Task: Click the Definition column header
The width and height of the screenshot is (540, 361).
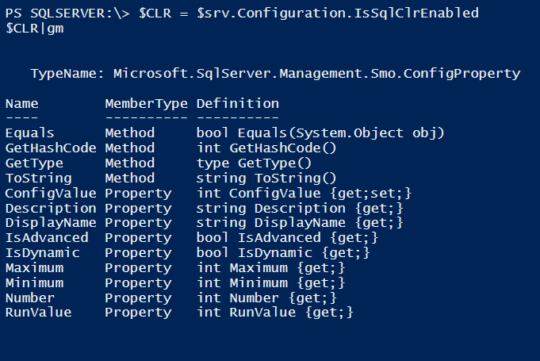Action: tap(237, 103)
